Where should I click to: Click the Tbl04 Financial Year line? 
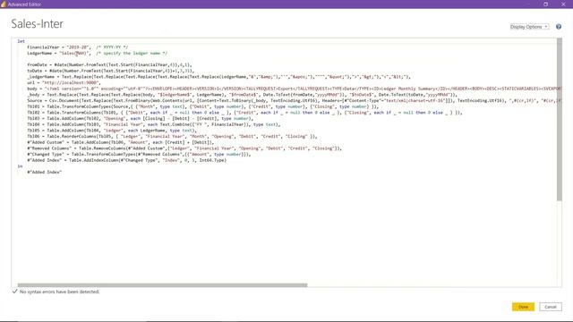(x=154, y=124)
